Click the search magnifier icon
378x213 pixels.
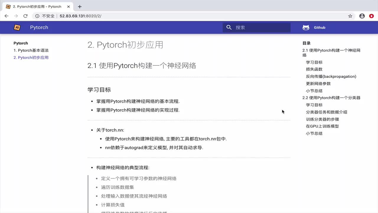(229, 28)
